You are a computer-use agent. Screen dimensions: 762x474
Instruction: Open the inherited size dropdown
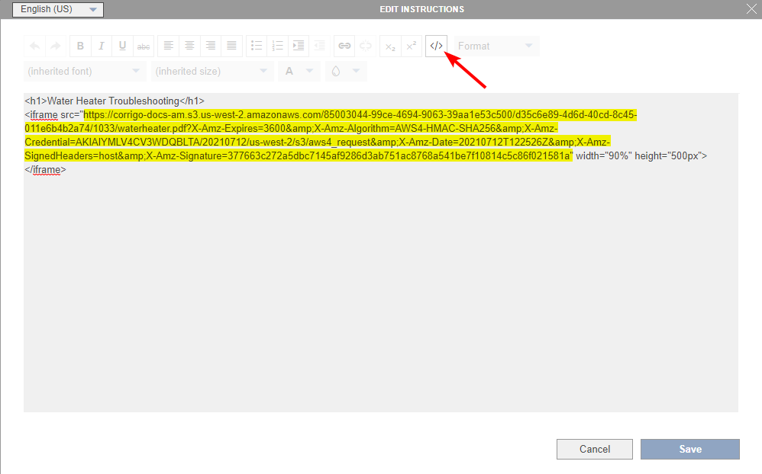coord(211,71)
